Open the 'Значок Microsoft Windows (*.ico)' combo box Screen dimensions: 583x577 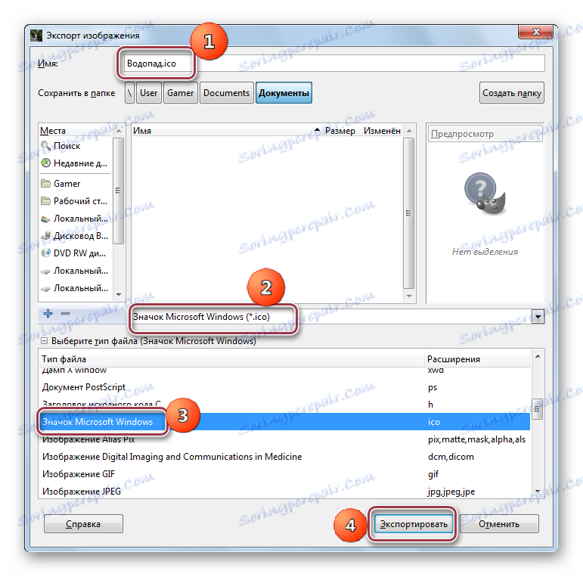pyautogui.click(x=336, y=317)
